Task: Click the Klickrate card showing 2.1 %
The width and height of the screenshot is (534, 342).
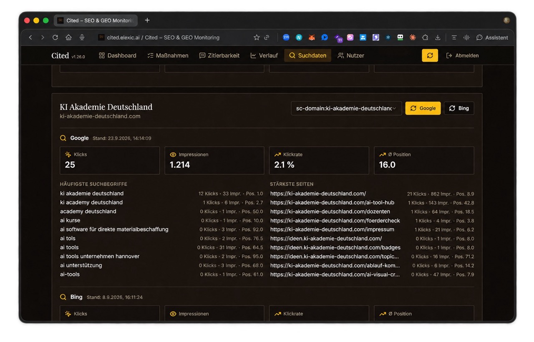Action: point(319,160)
